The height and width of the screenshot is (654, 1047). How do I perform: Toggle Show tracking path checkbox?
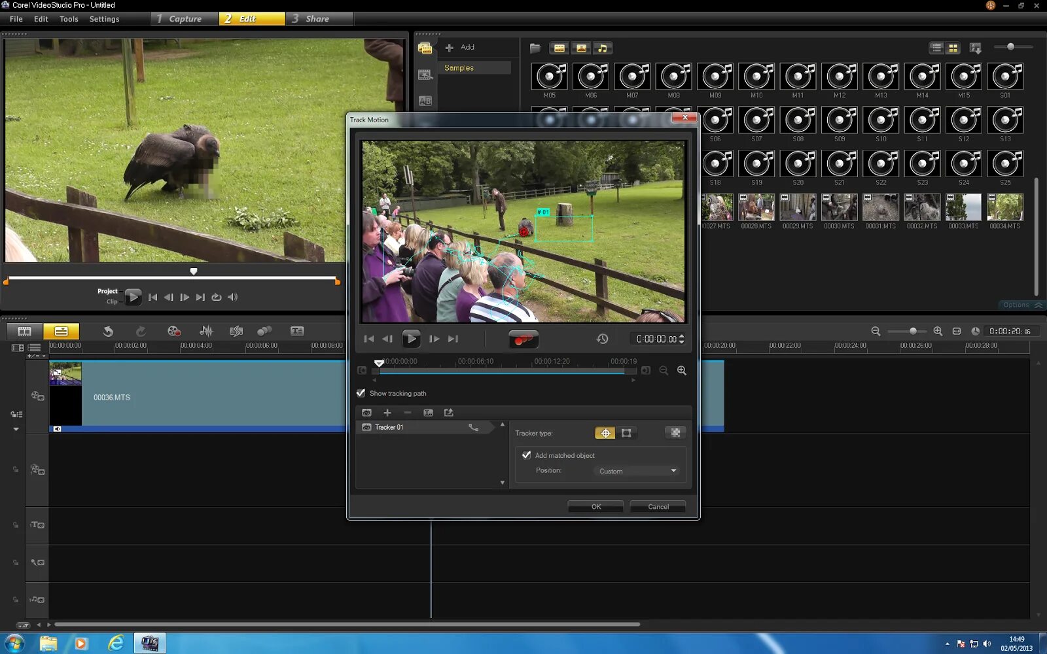coord(361,393)
